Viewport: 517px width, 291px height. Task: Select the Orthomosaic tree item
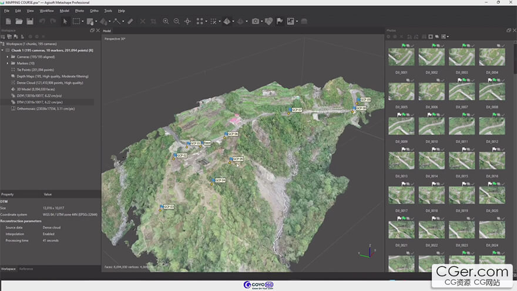click(45, 109)
